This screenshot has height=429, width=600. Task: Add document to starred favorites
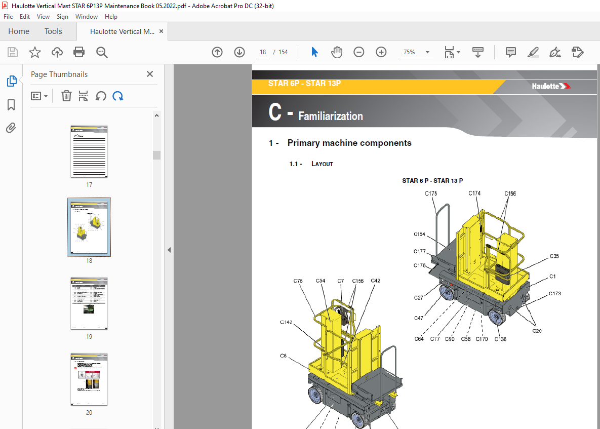click(35, 52)
